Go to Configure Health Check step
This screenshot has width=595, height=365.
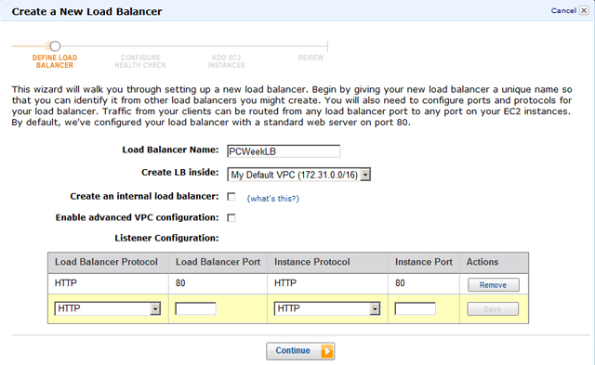[140, 61]
